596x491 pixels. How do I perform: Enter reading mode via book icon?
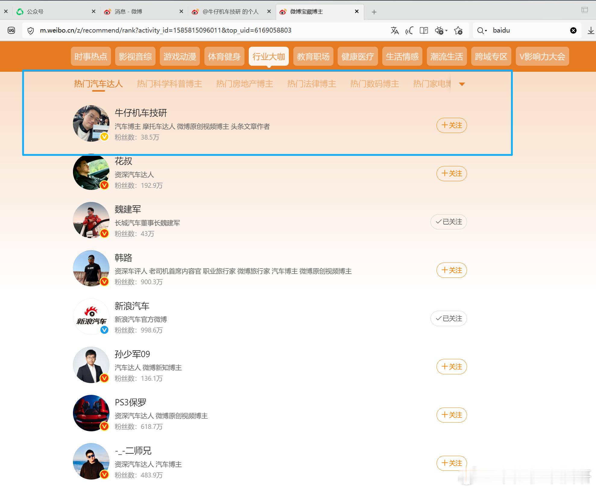pyautogui.click(x=424, y=30)
